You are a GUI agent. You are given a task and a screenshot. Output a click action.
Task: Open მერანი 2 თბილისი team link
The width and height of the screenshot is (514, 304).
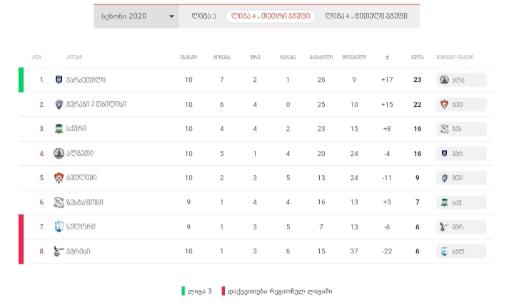coord(97,105)
